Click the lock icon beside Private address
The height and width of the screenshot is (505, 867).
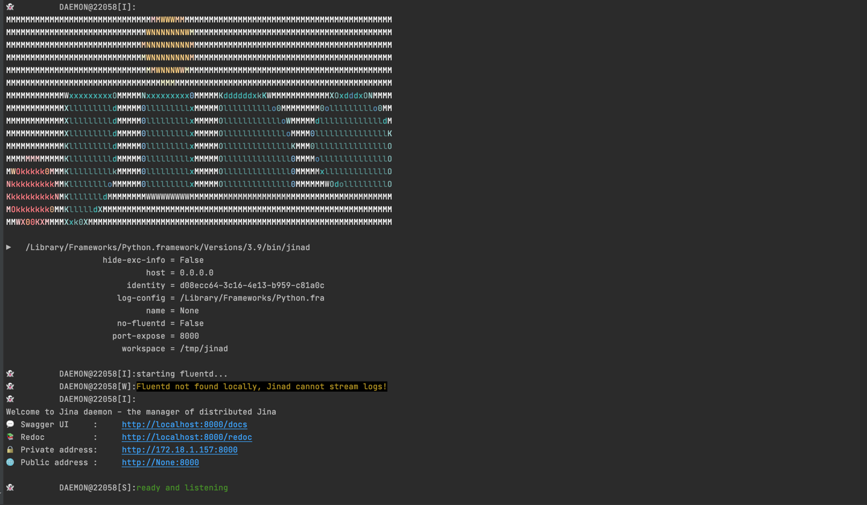pyautogui.click(x=10, y=450)
